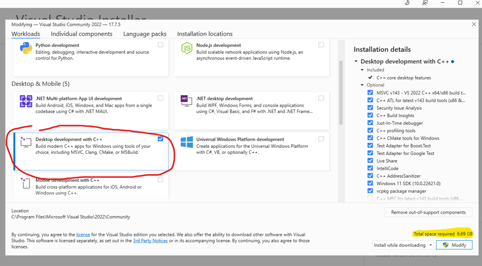Viewport: 482px width, 266px height.
Task: Open the license link
Action: pos(83,234)
